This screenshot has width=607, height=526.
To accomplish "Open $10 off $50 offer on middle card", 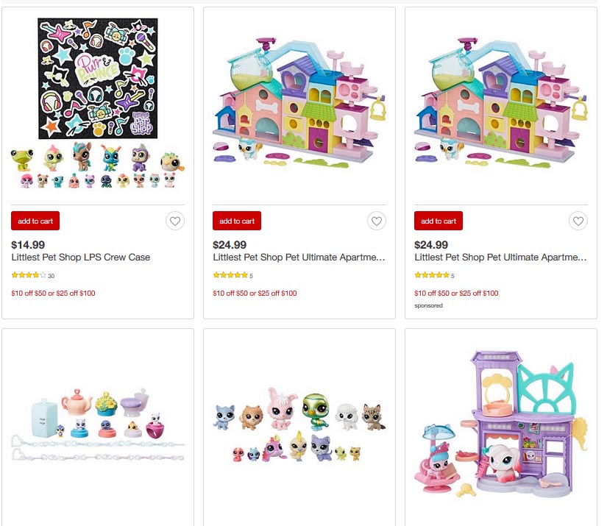I will tap(255, 293).
